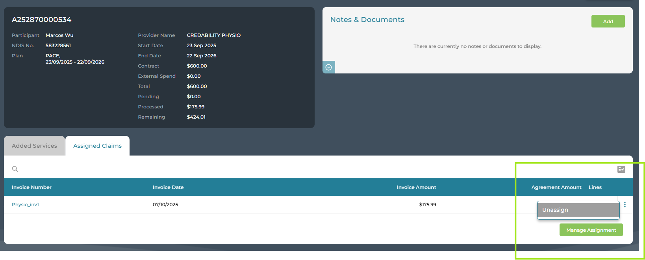This screenshot has height=260, width=645.
Task: Open the Physio_inv1 invoice link
Action: [x=25, y=205]
